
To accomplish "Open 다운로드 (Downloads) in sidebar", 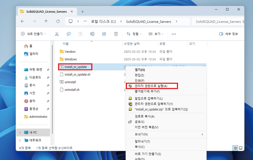I will 33,77.
